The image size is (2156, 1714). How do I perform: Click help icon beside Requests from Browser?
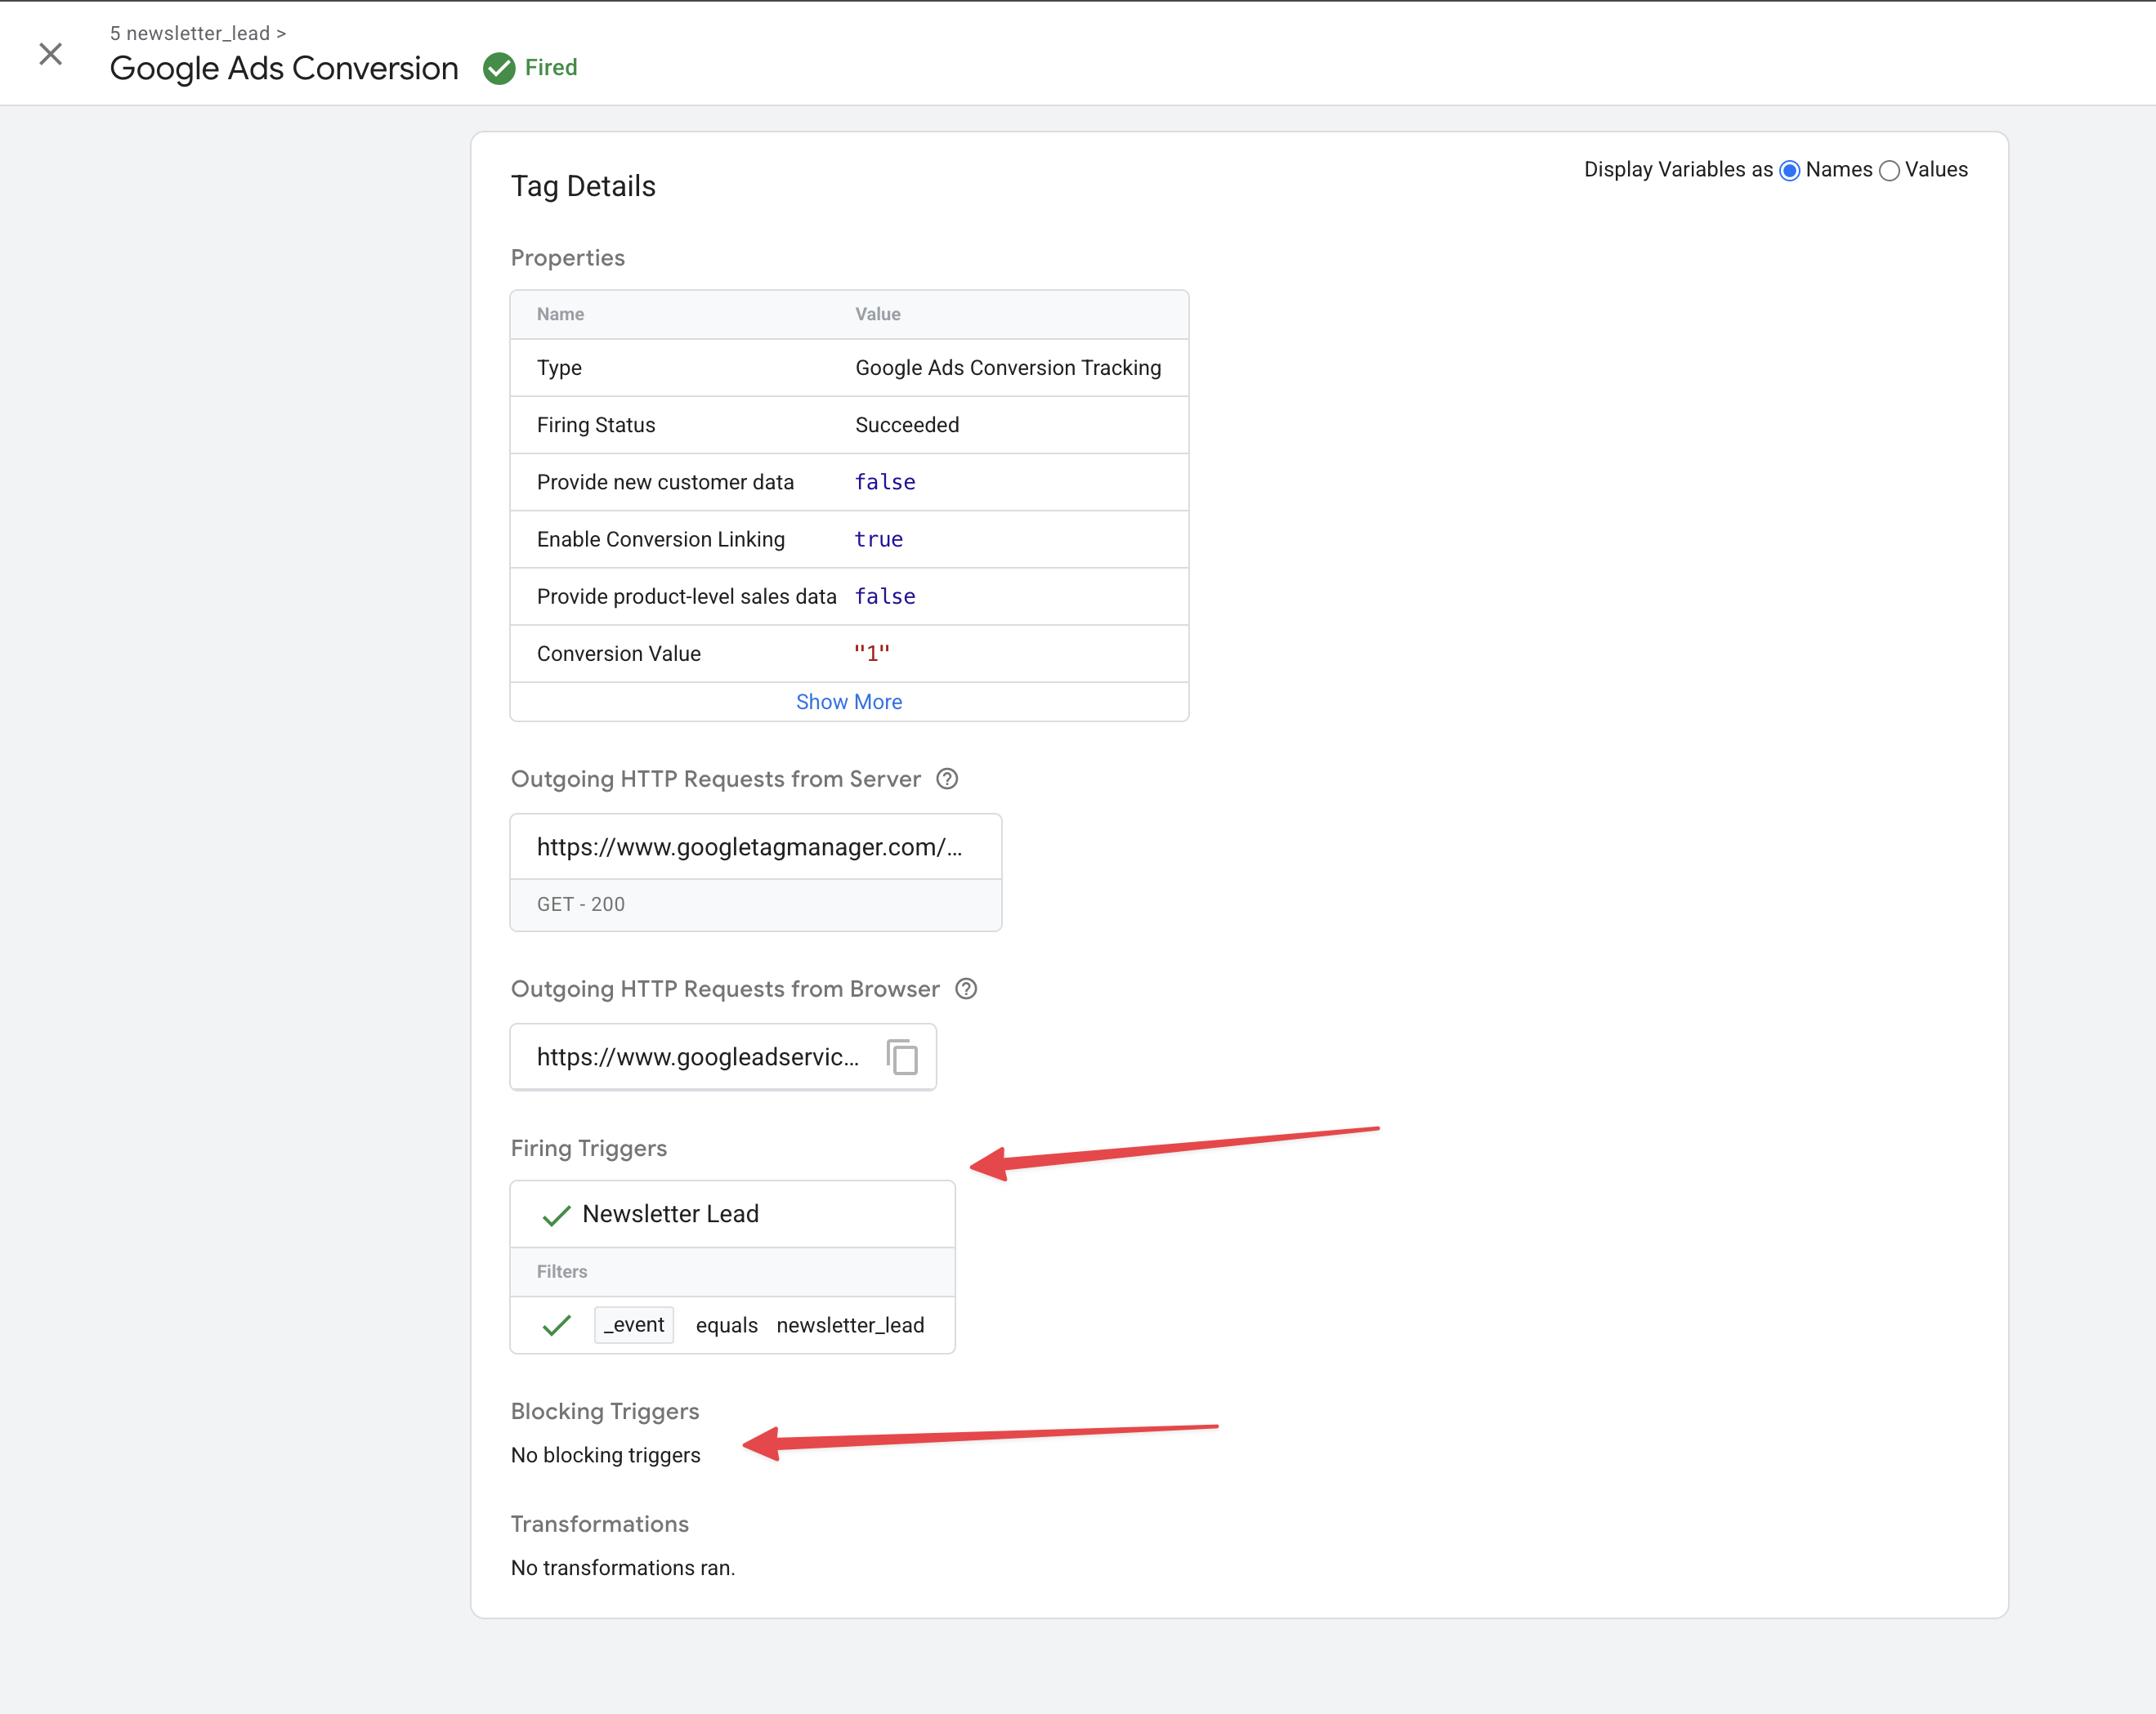coord(966,989)
